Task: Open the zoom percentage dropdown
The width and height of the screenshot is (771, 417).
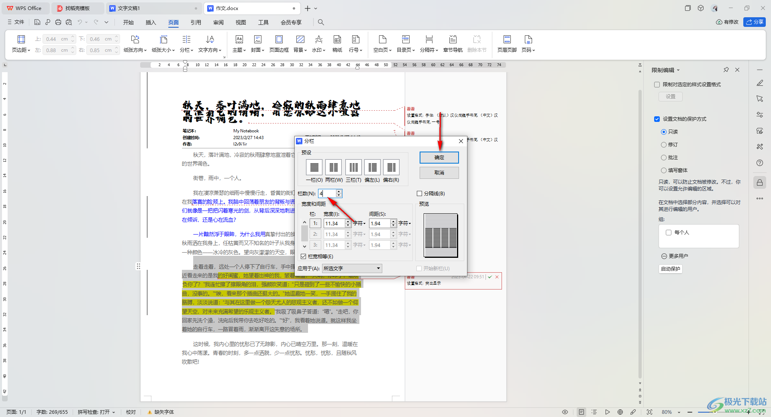Action: tap(679, 412)
